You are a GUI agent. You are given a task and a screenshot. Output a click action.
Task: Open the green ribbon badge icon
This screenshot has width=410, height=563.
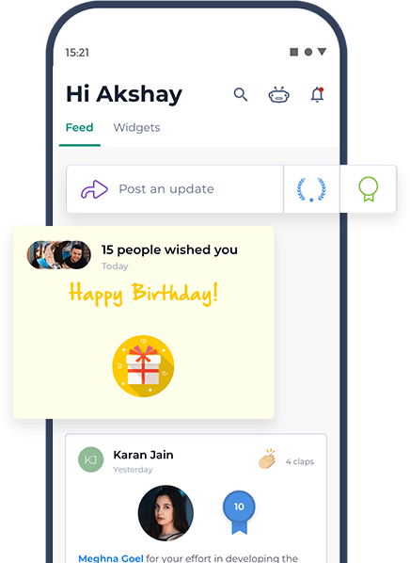[x=369, y=189]
